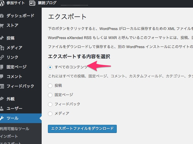Open the ダッシュボード sidebar menu
The width and height of the screenshot is (193, 144).
pyautogui.click(x=21, y=16)
